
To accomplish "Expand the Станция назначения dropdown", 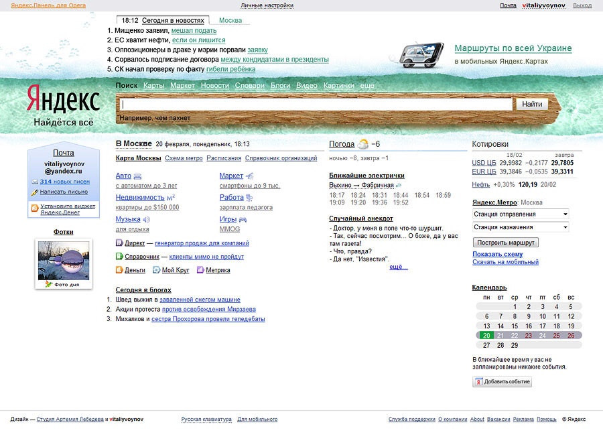I will point(521,227).
